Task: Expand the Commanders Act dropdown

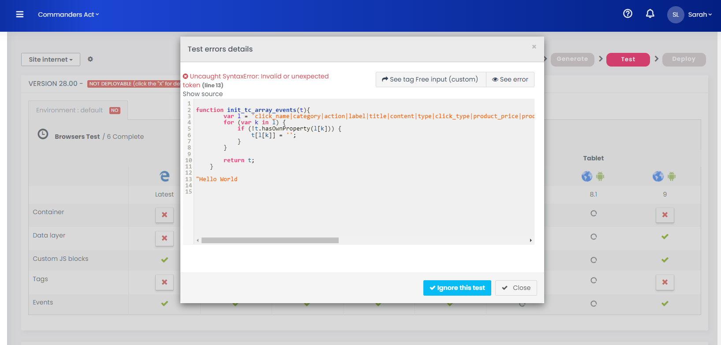Action: point(68,15)
